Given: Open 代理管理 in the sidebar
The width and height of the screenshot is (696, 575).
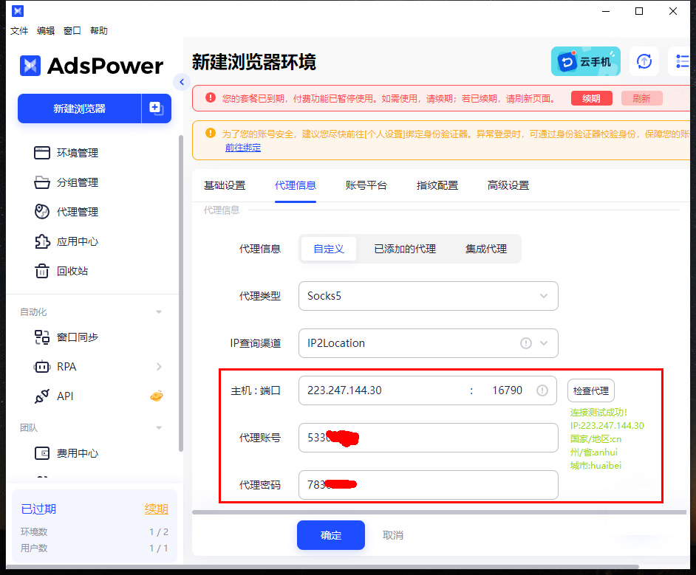Looking at the screenshot, I should (x=66, y=212).
